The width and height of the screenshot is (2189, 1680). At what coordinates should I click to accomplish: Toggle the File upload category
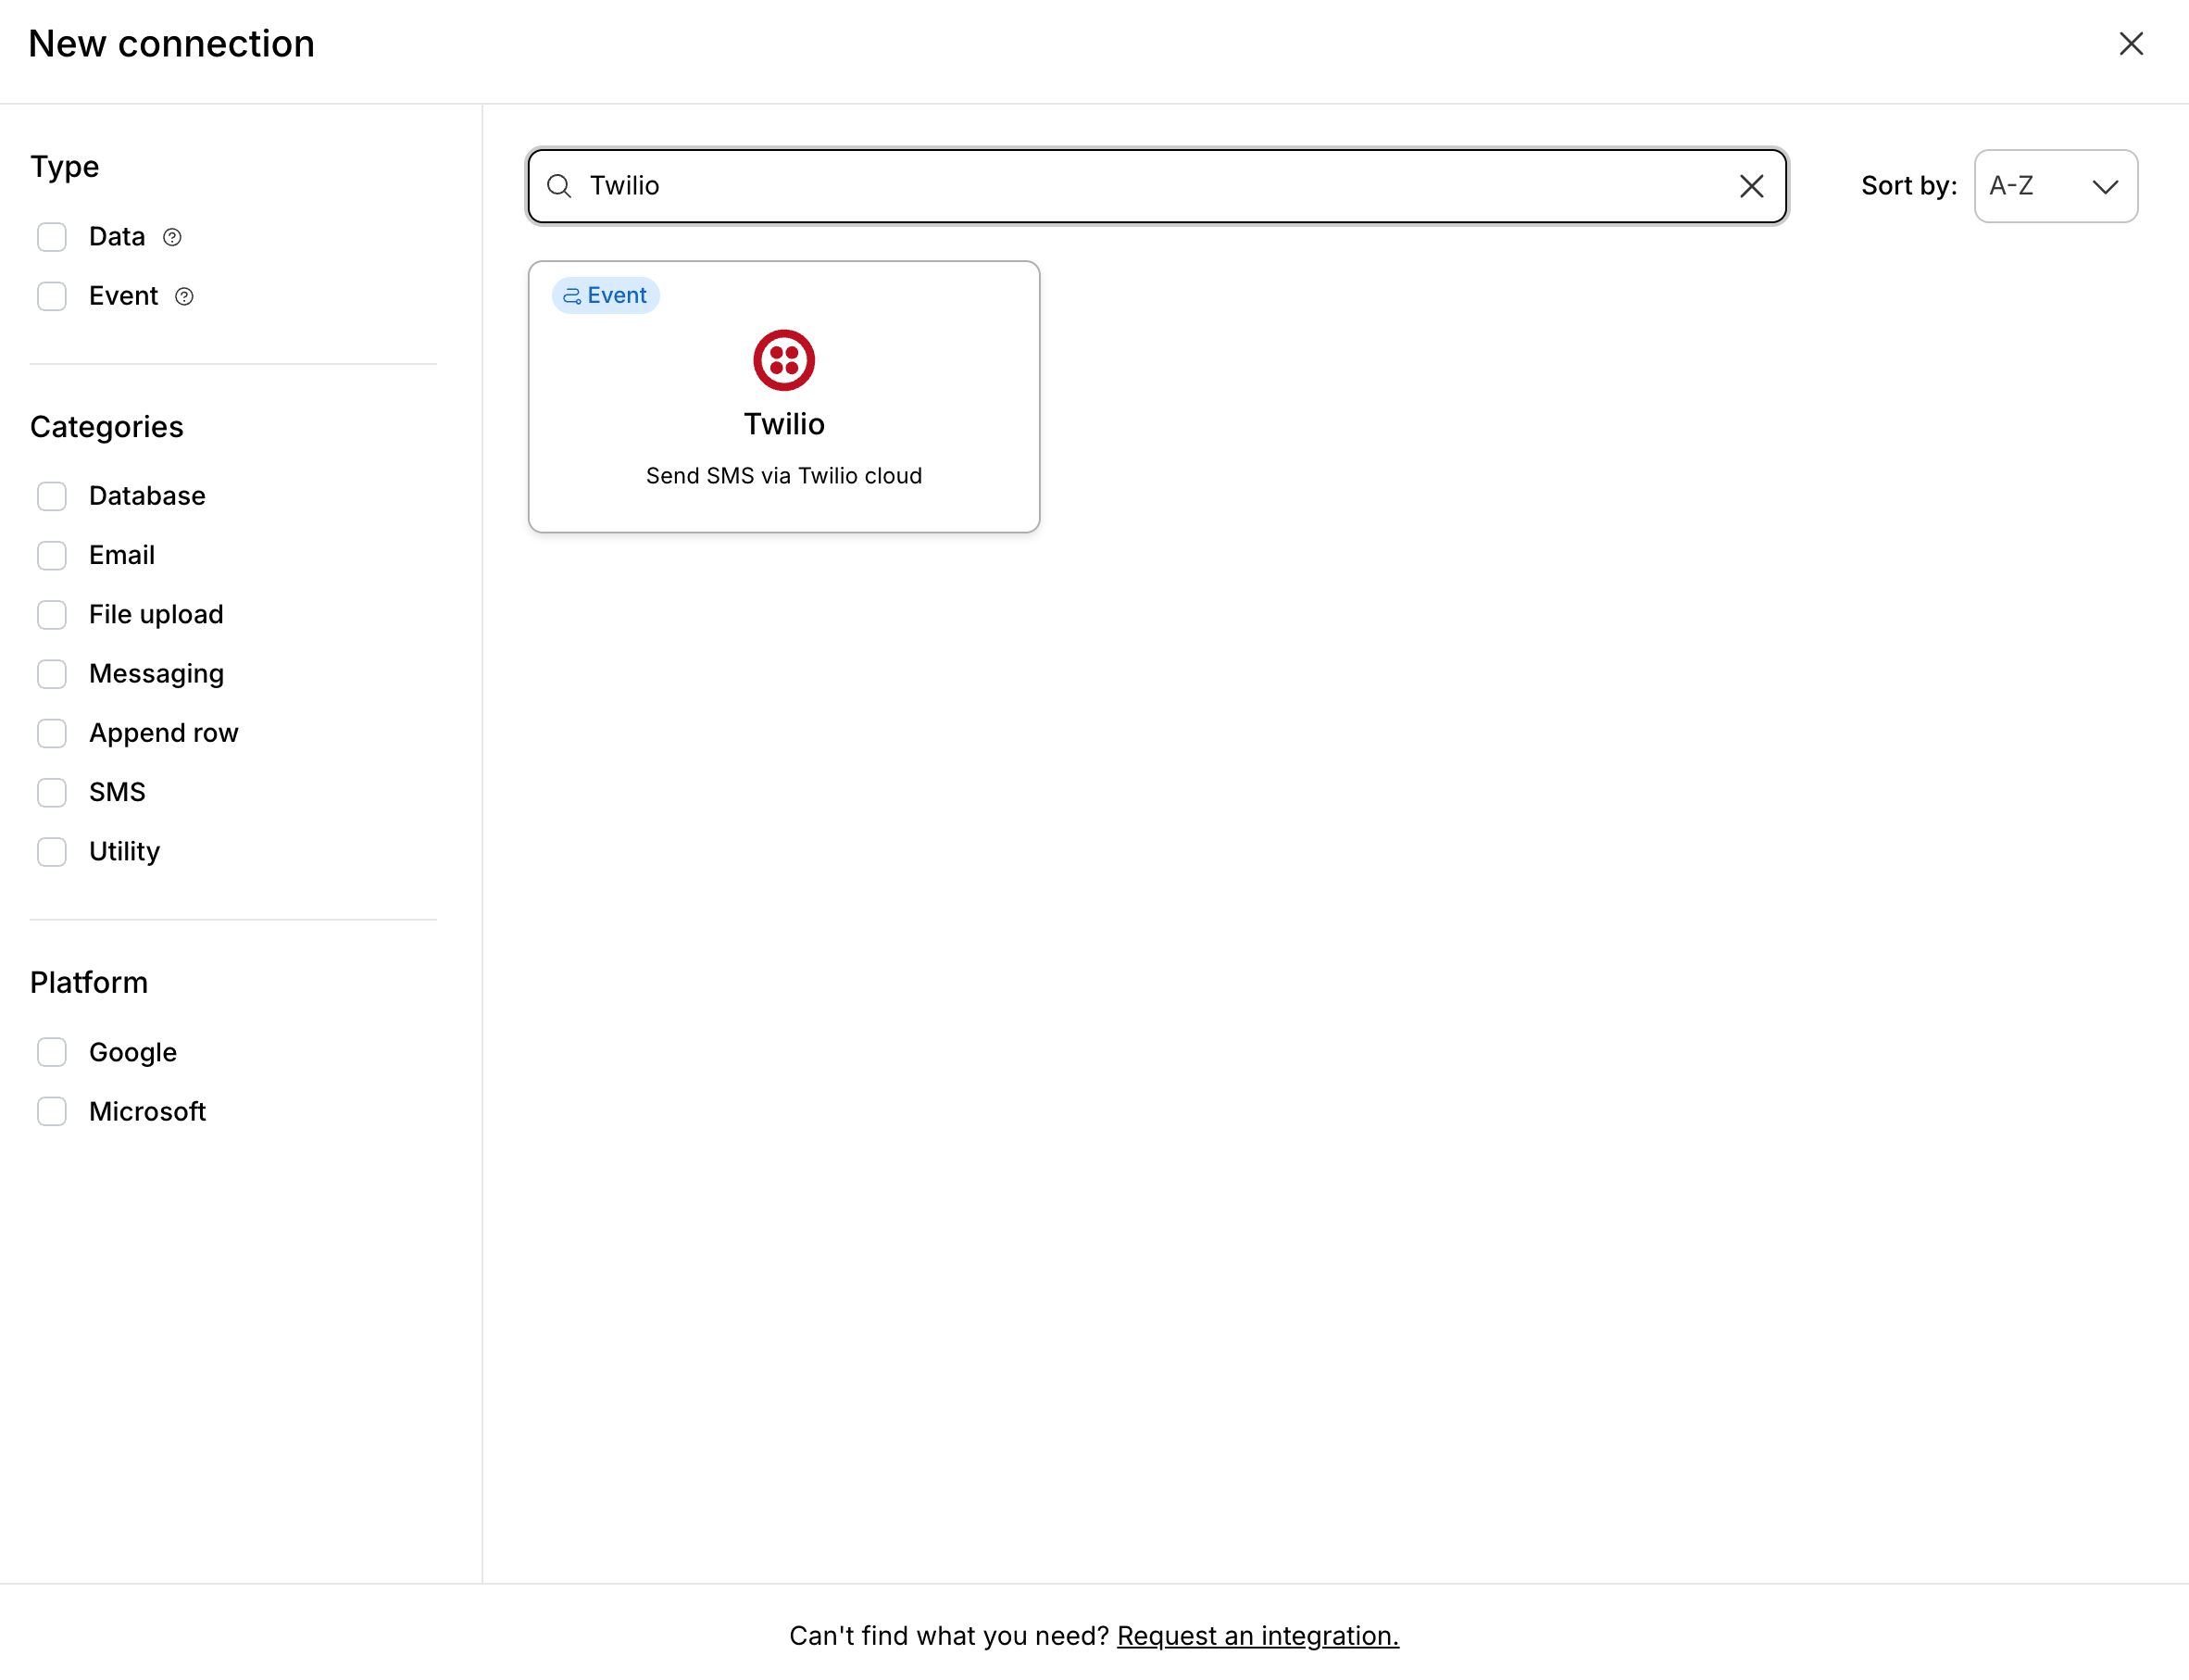click(x=52, y=614)
